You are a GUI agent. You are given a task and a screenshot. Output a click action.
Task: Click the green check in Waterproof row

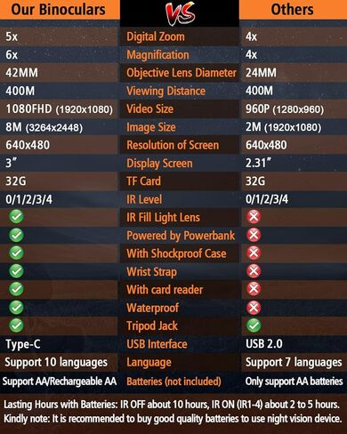click(x=16, y=308)
